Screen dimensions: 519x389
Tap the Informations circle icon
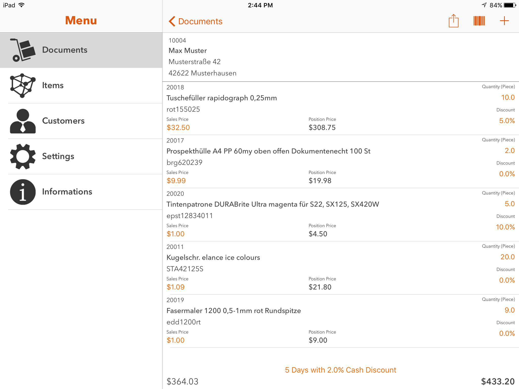(23, 192)
